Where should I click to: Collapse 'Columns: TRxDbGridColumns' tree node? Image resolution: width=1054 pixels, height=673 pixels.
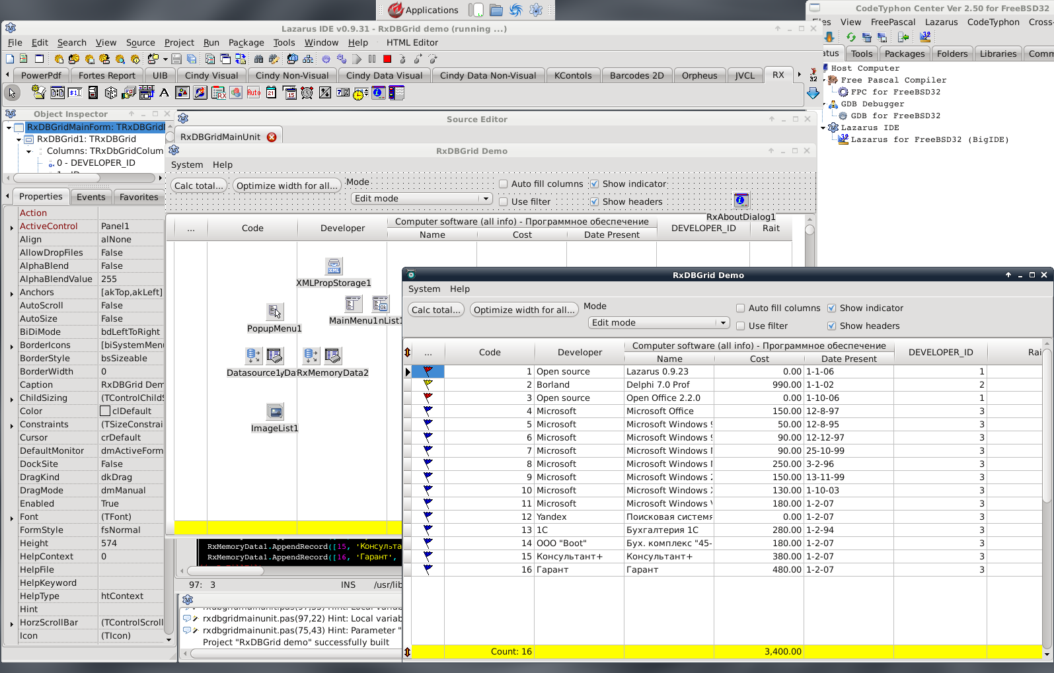pyautogui.click(x=29, y=151)
